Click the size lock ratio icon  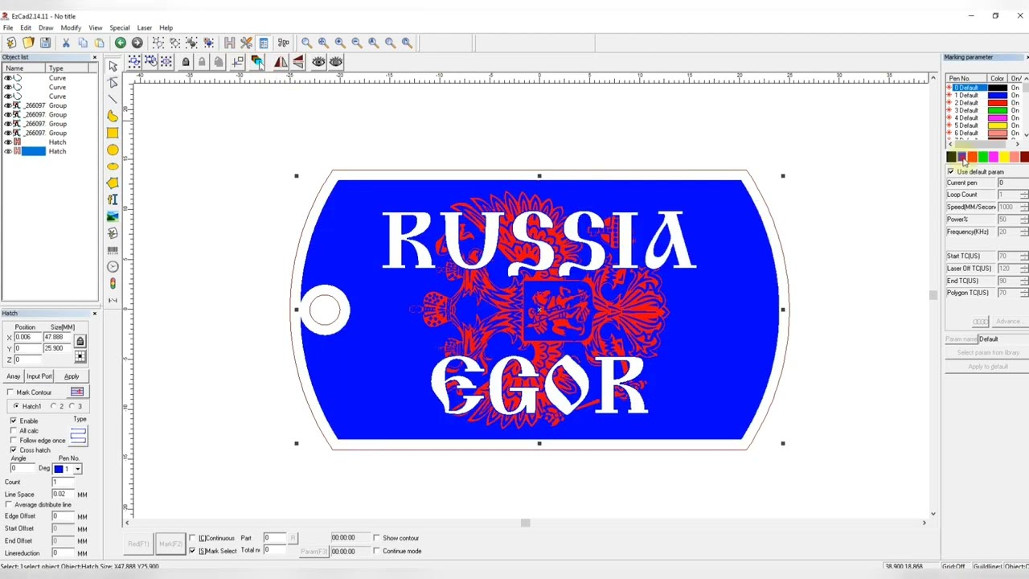pyautogui.click(x=80, y=342)
